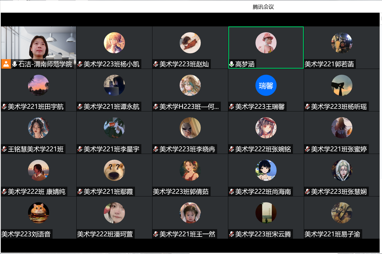The image size is (382, 254).
Task: Click the 腾讯会议 window title
Action: (263, 7)
